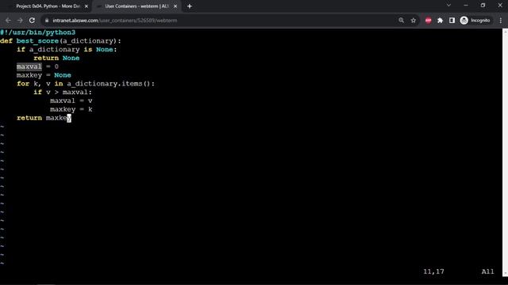View site security lock info

click(47, 21)
